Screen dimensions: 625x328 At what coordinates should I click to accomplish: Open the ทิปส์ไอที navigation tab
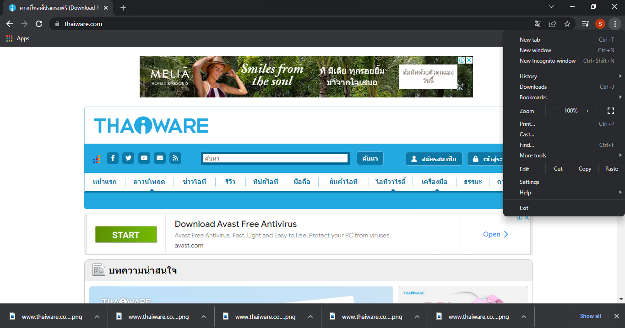pyautogui.click(x=266, y=182)
